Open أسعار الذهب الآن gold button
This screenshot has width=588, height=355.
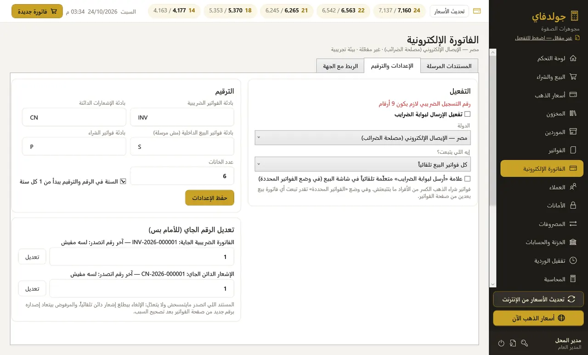point(538,318)
